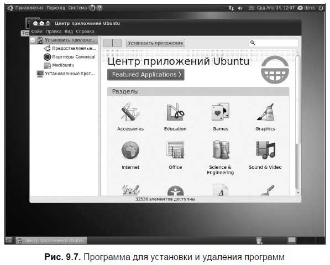This screenshot has height=265, width=330.
Task: Open the trash icon in bottom panel
Action: pyautogui.click(x=259, y=240)
